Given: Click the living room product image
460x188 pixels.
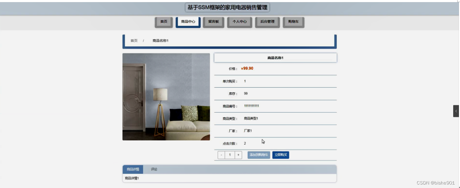Looking at the screenshot, I should coord(166,97).
